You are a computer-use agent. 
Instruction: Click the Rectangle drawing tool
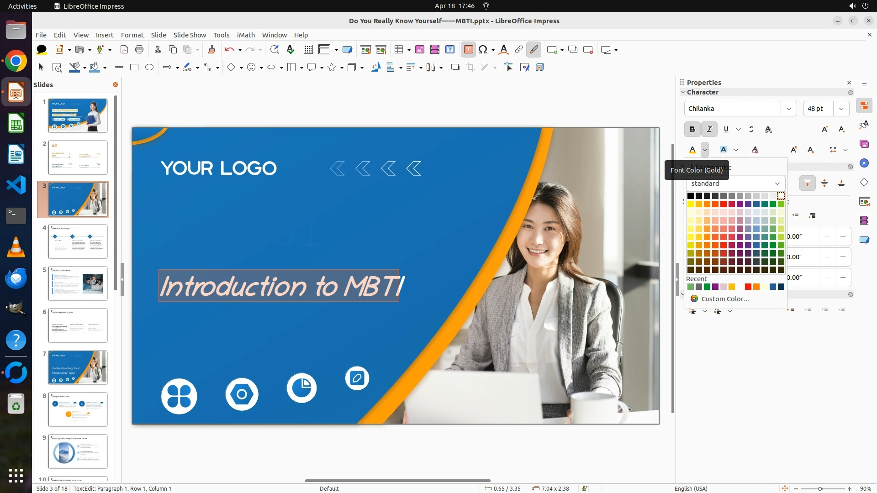134,68
